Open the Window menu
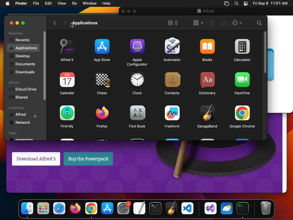The image size is (293, 220). (x=90, y=3)
